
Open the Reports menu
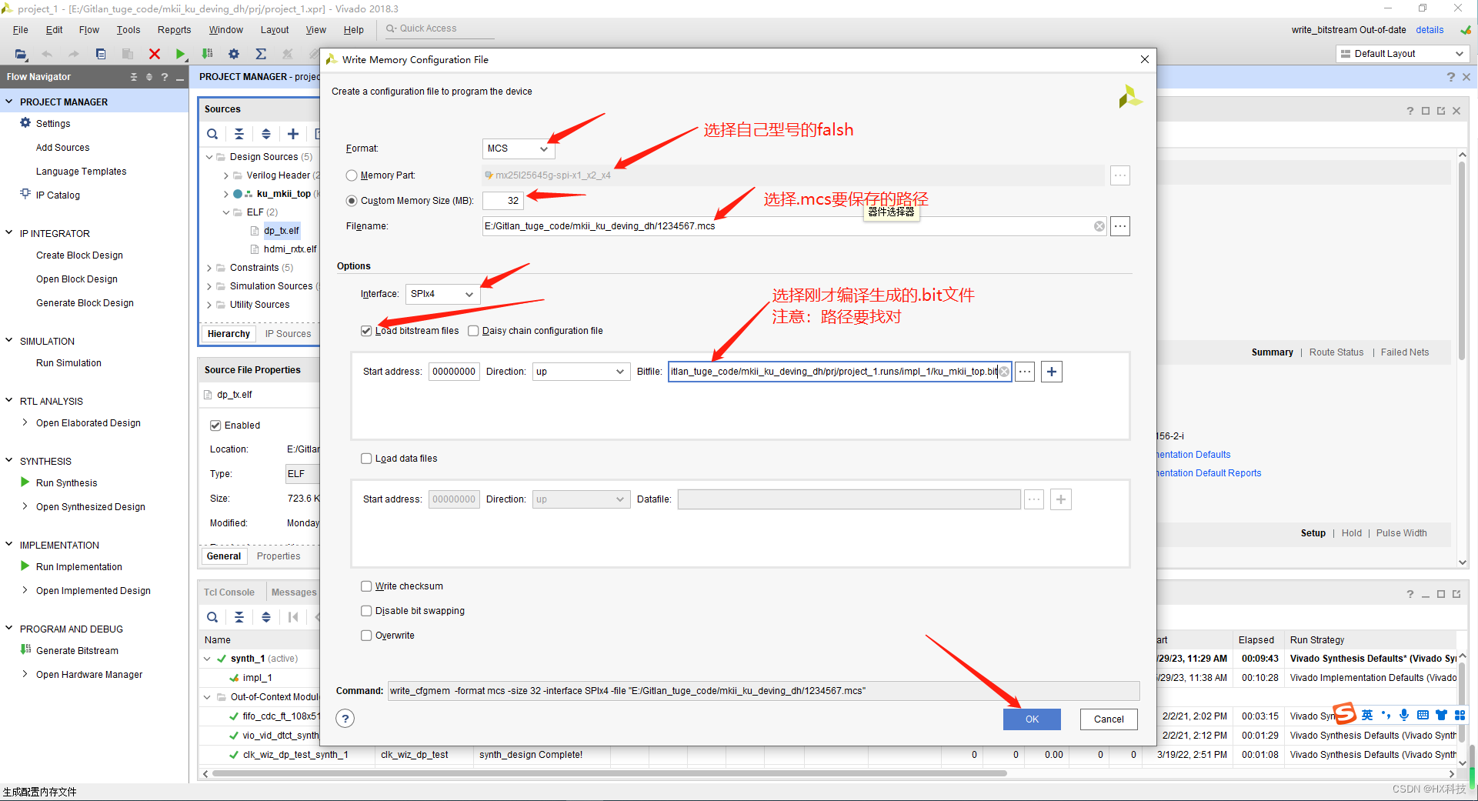[174, 30]
